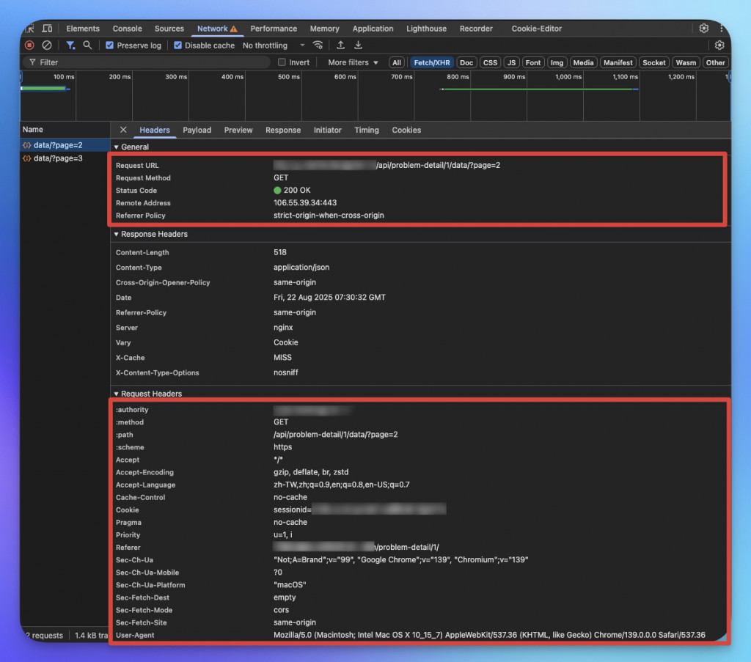Open the Lighthouse panel
Screen dimensions: 751x662
(426, 29)
